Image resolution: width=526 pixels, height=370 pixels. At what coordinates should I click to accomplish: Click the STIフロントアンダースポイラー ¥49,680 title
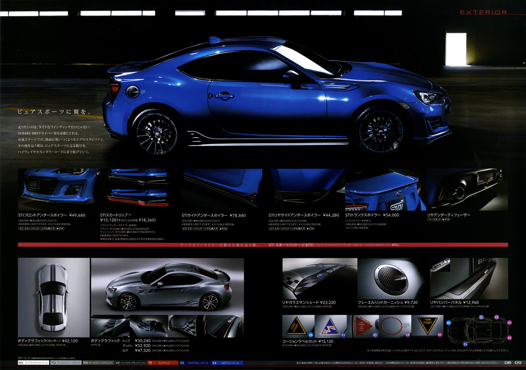(52, 215)
